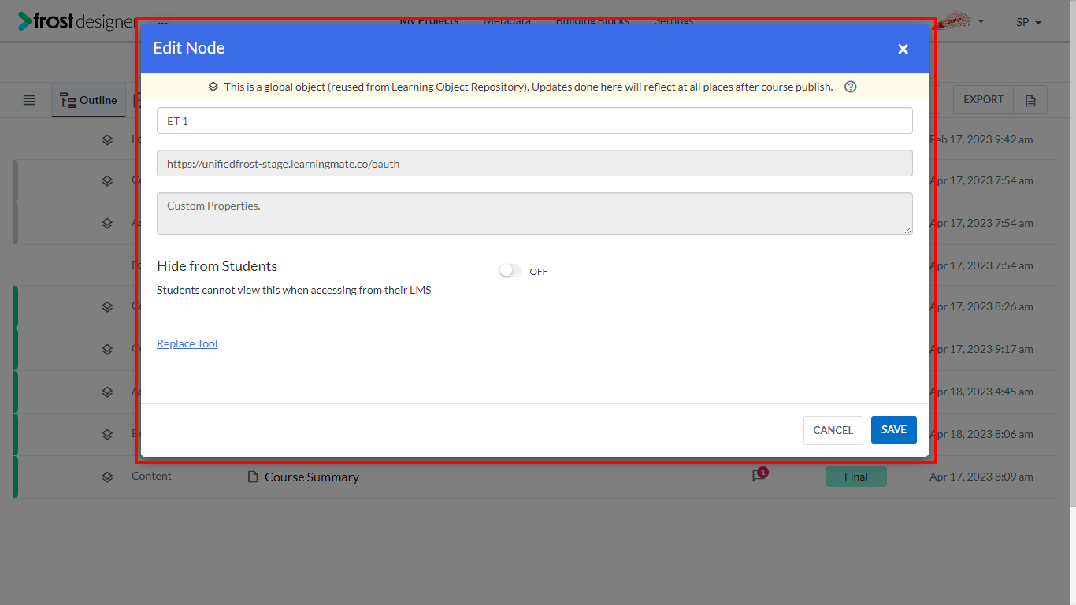This screenshot has width=1076, height=605.
Task: Click the page vertical scrollbar
Action: click(x=1072, y=252)
